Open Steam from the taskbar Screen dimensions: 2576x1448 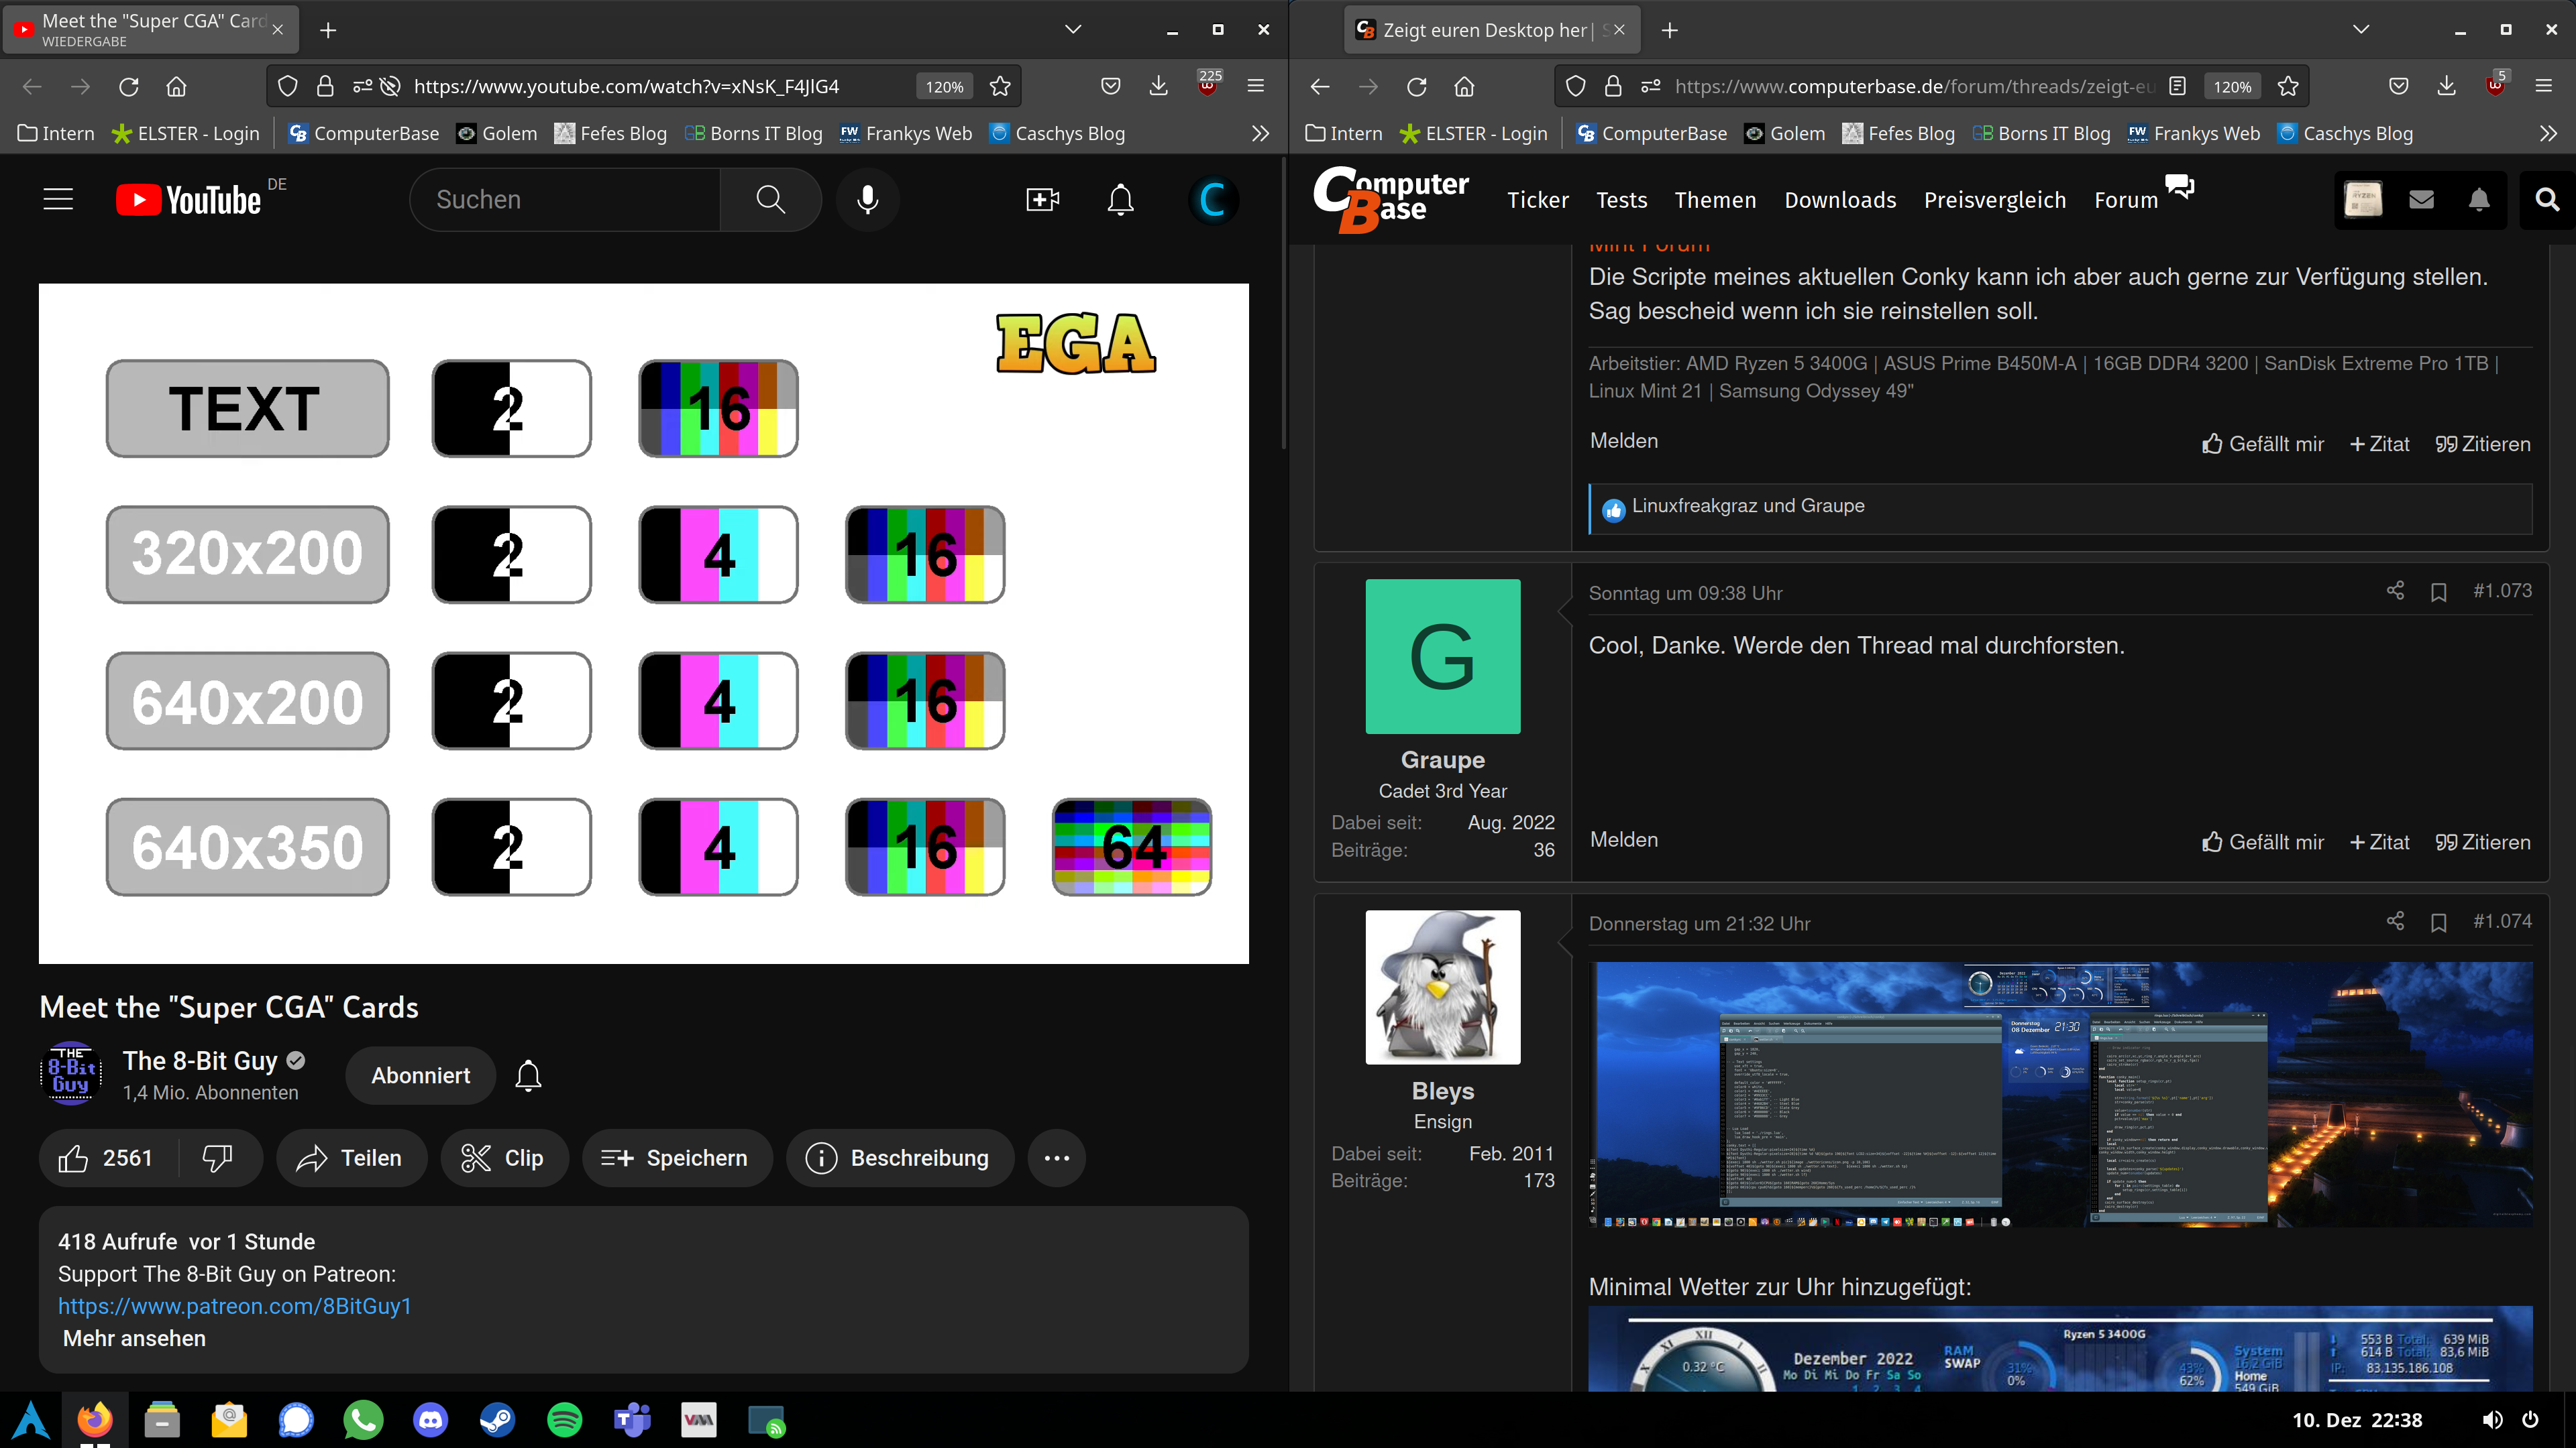(x=497, y=1419)
